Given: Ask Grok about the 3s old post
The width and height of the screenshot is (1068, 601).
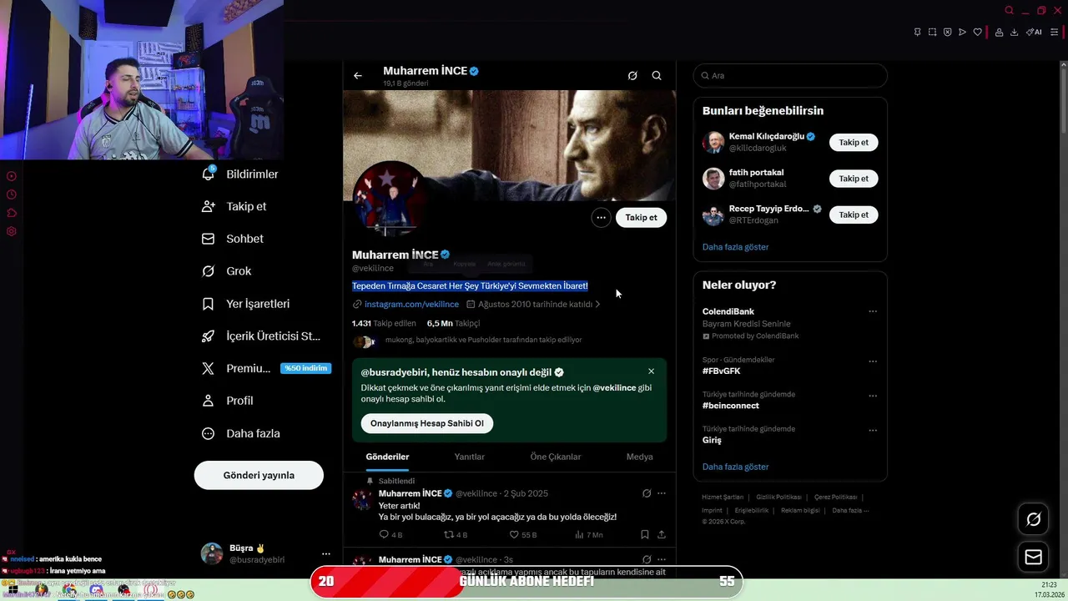Looking at the screenshot, I should coord(647,559).
